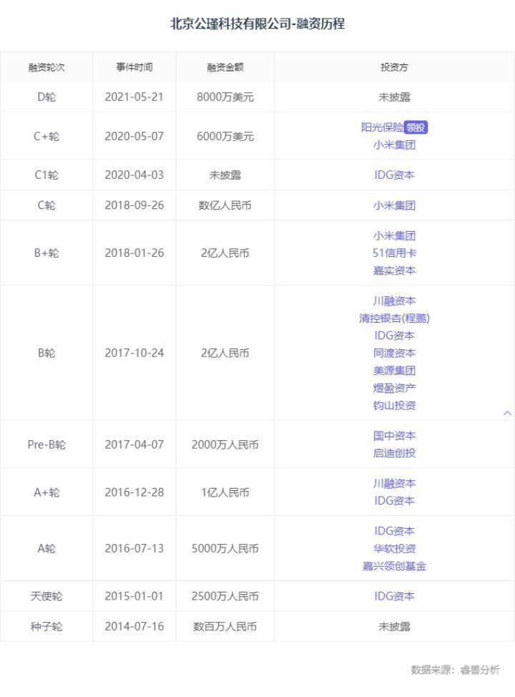
Task: Open 51信用卡 investor link
Action: pos(394,253)
